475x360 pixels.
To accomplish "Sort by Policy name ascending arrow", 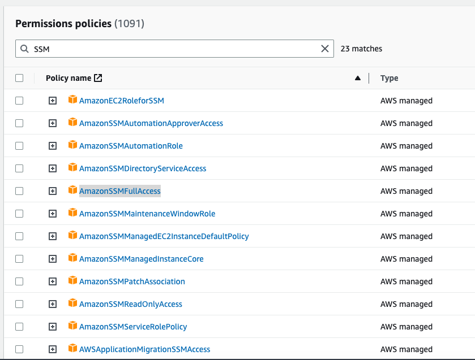I will click(358, 78).
